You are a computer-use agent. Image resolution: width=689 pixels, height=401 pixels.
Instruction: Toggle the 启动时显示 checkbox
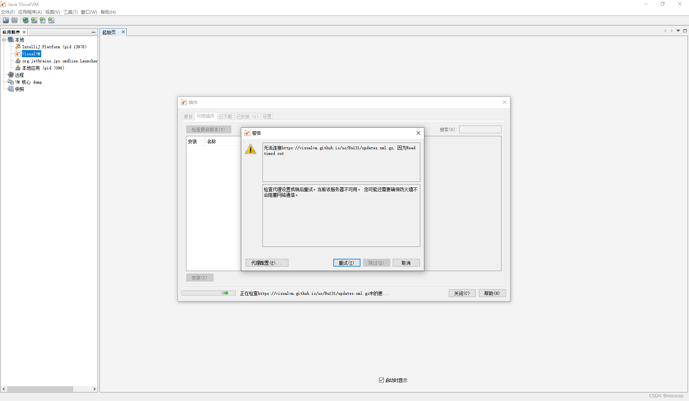point(381,380)
